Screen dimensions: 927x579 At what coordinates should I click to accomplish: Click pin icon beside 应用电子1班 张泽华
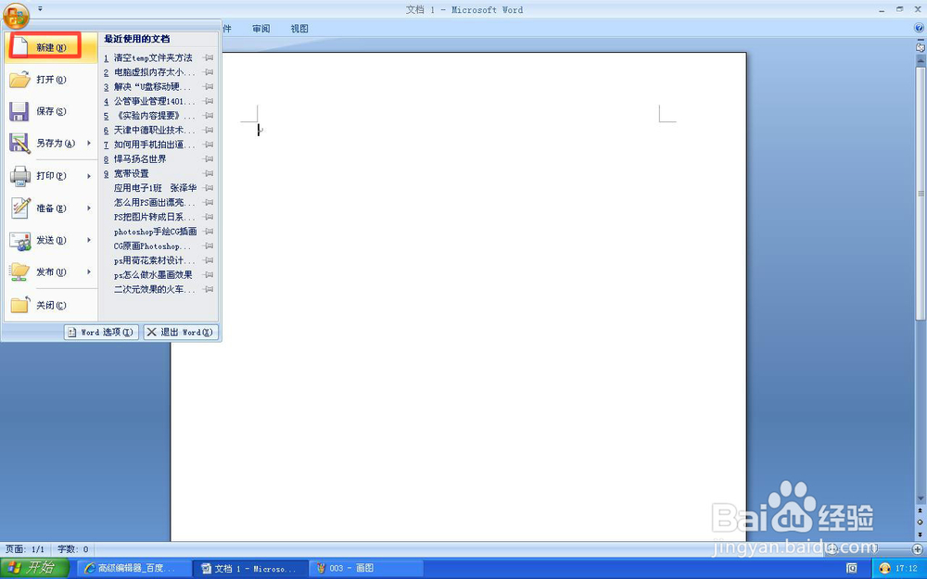tap(208, 188)
